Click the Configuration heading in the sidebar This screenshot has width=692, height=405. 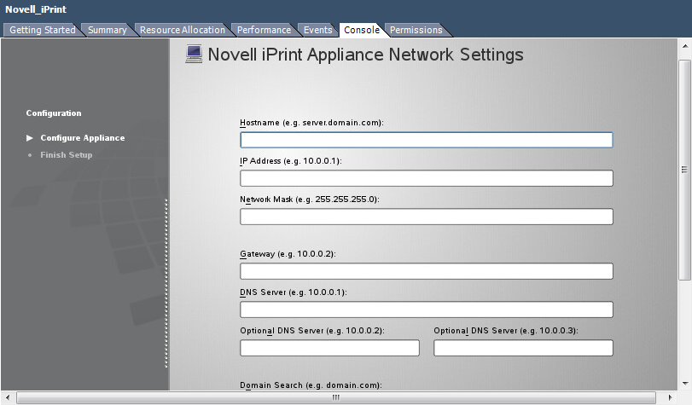[54, 113]
